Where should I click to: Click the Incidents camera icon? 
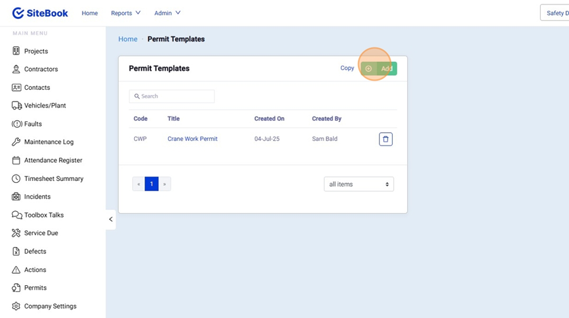pyautogui.click(x=16, y=197)
